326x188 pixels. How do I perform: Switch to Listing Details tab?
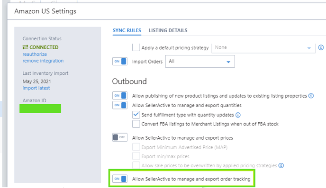pos(168,30)
